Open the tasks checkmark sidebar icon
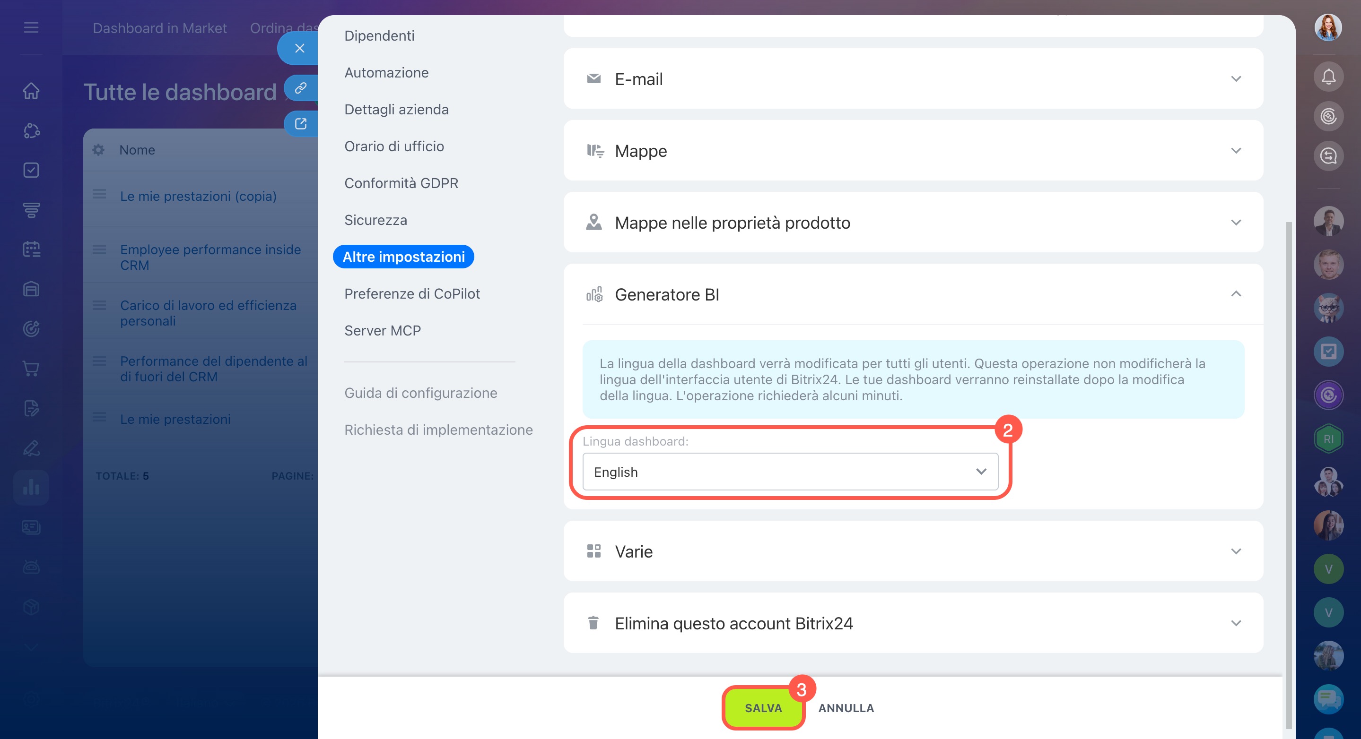 31,170
